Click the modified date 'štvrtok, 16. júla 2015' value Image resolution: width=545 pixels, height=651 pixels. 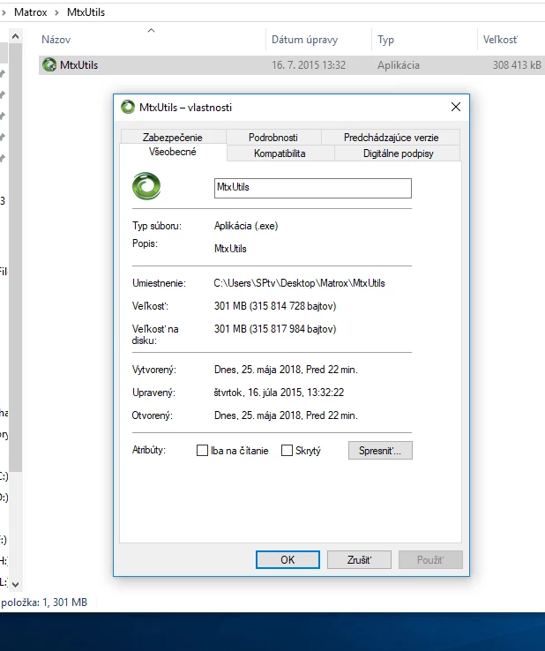coord(279,393)
